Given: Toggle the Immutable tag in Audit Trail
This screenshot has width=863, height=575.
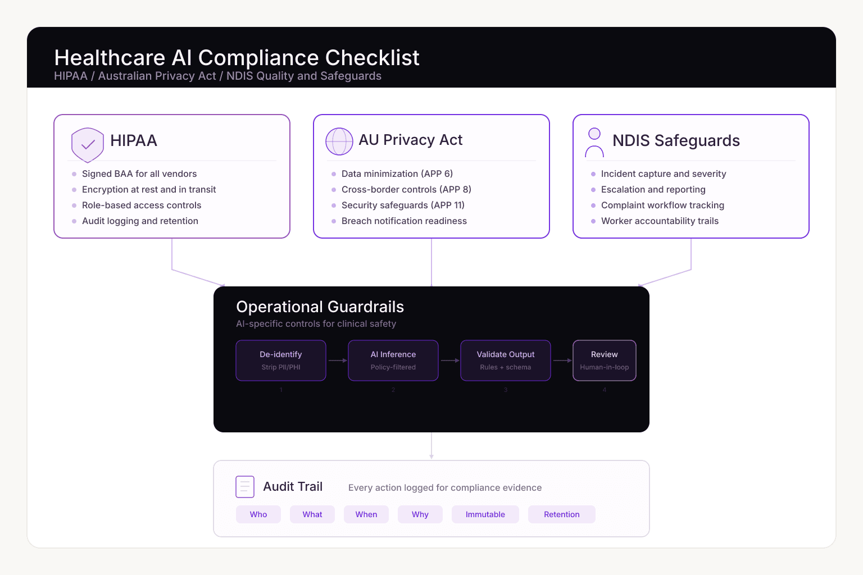Looking at the screenshot, I should tap(485, 514).
